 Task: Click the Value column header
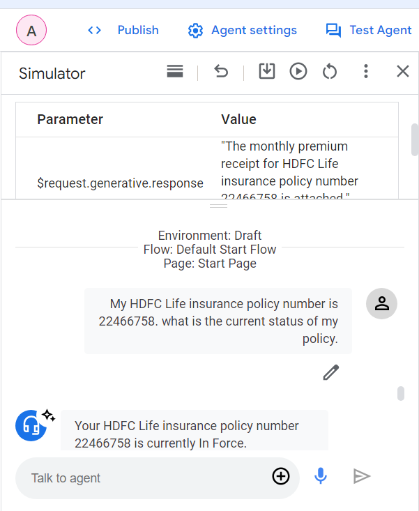point(238,119)
